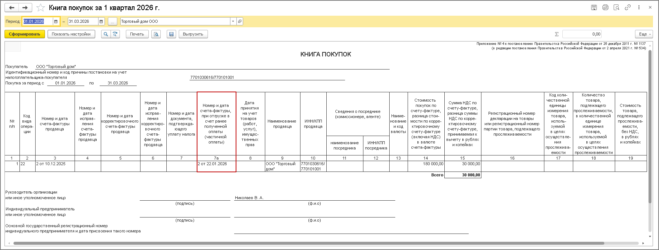Click buyer INN/KPP 7701030616/770101001 header line
Screen dimensions: 659x250
pyautogui.click(x=212, y=78)
